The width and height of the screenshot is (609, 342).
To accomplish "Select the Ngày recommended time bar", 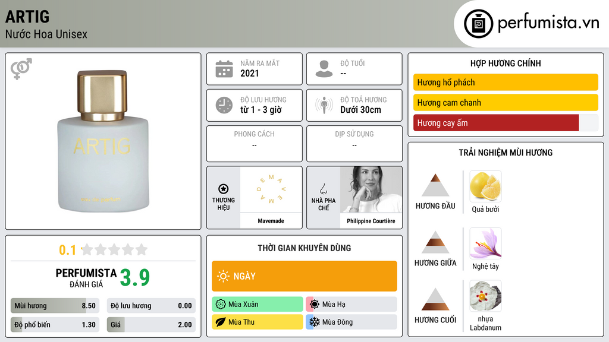I will (304, 276).
